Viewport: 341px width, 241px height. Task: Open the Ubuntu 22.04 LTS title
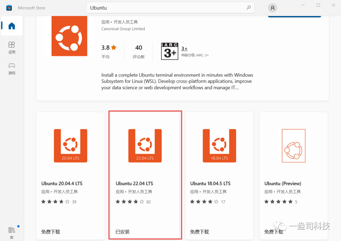(x=135, y=183)
